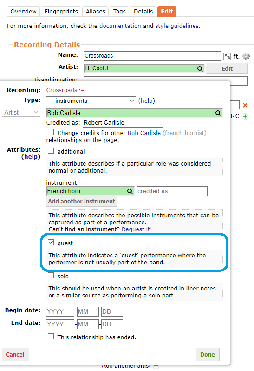
Task: Check 'This relationship has ended' box
Action: point(51,337)
